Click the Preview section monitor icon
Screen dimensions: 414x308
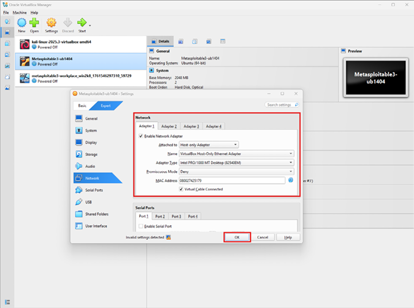pos(343,51)
